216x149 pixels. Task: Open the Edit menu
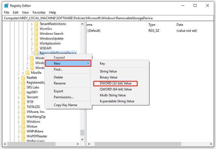[16, 12]
